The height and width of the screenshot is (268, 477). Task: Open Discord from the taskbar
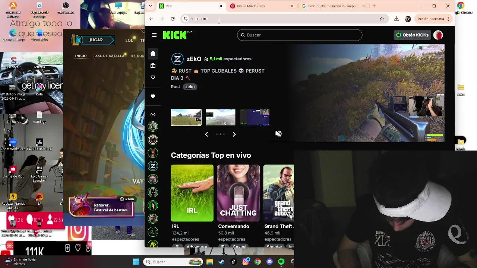(x=269, y=262)
